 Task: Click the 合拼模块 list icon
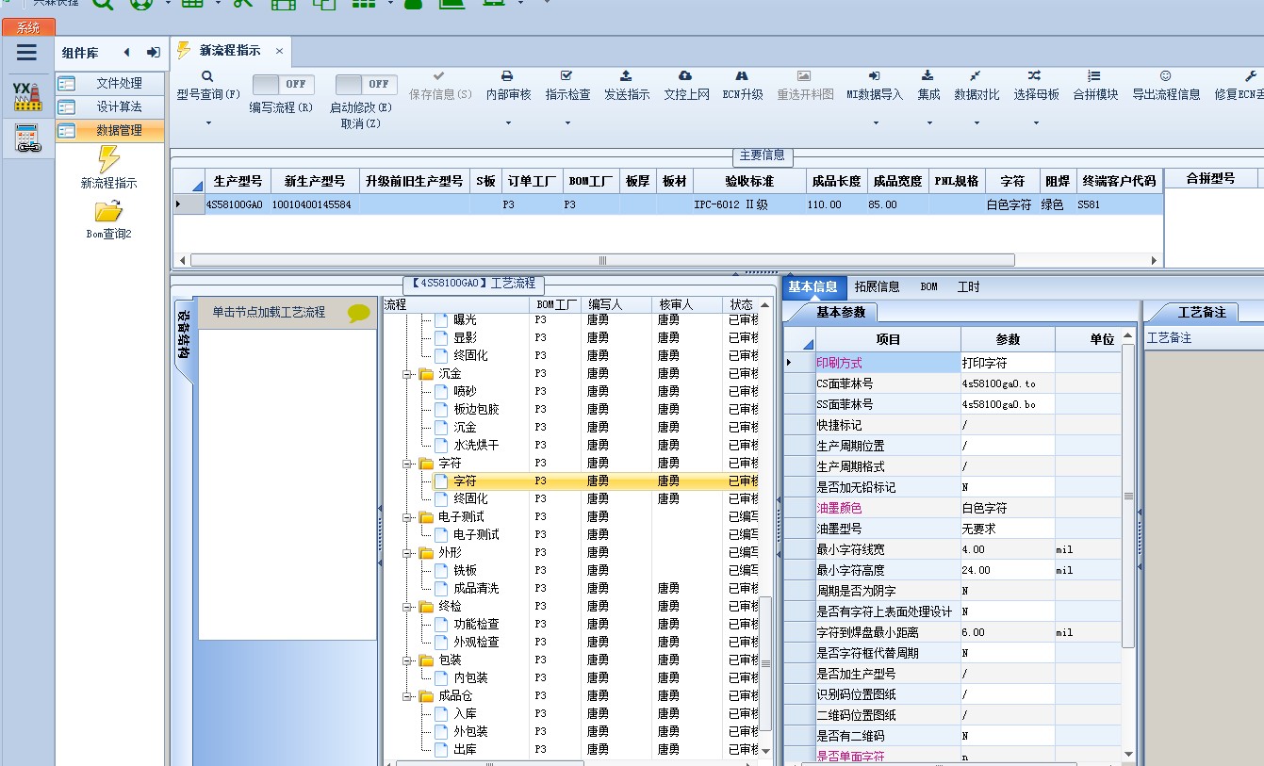pyautogui.click(x=1093, y=75)
